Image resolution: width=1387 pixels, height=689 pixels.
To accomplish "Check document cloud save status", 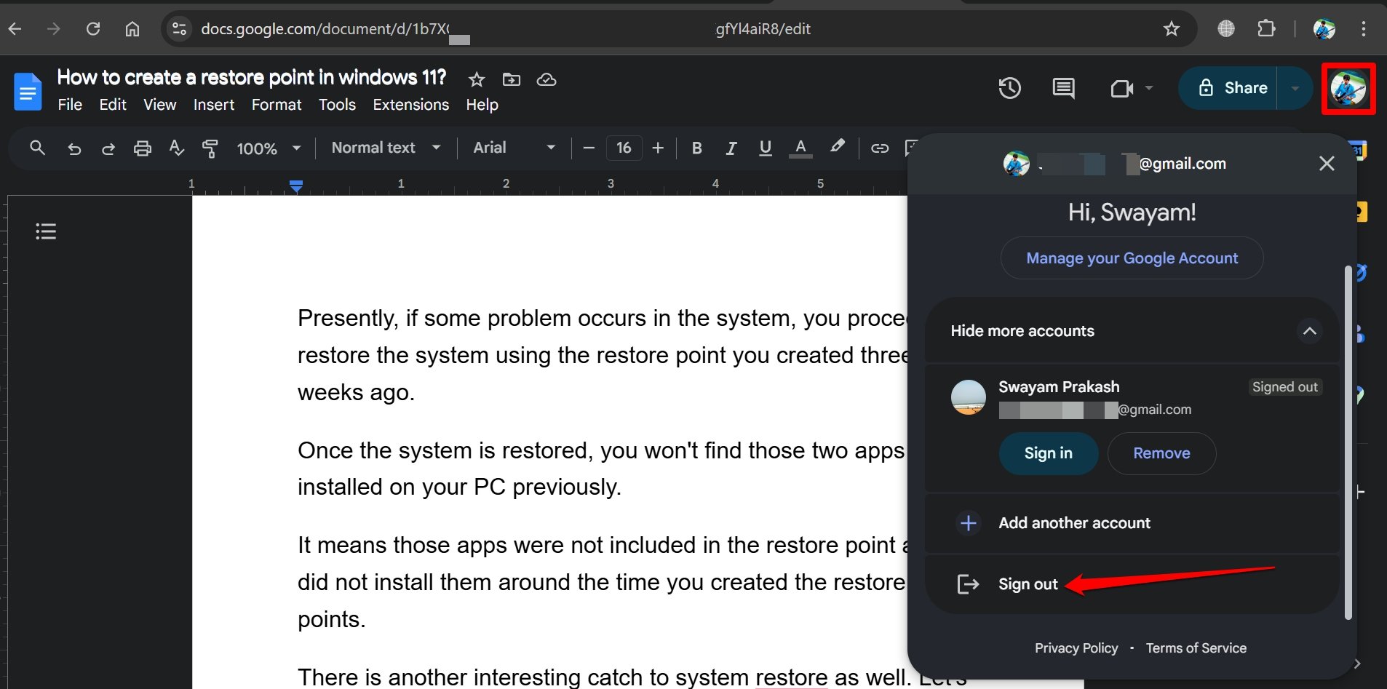I will coord(547,79).
